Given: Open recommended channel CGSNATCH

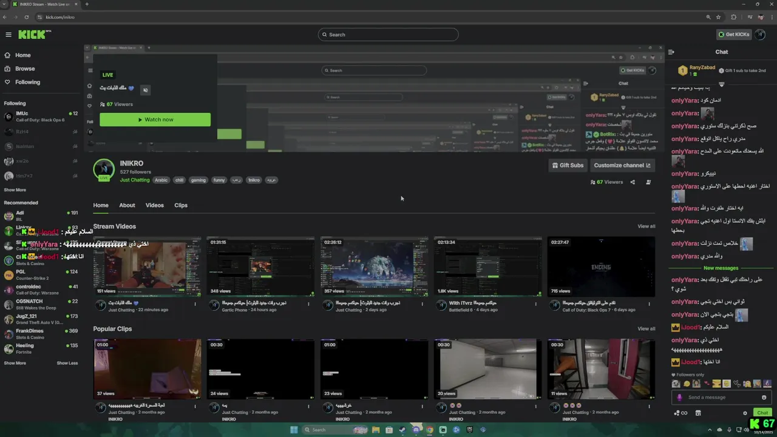Looking at the screenshot, I should pyautogui.click(x=41, y=304).
